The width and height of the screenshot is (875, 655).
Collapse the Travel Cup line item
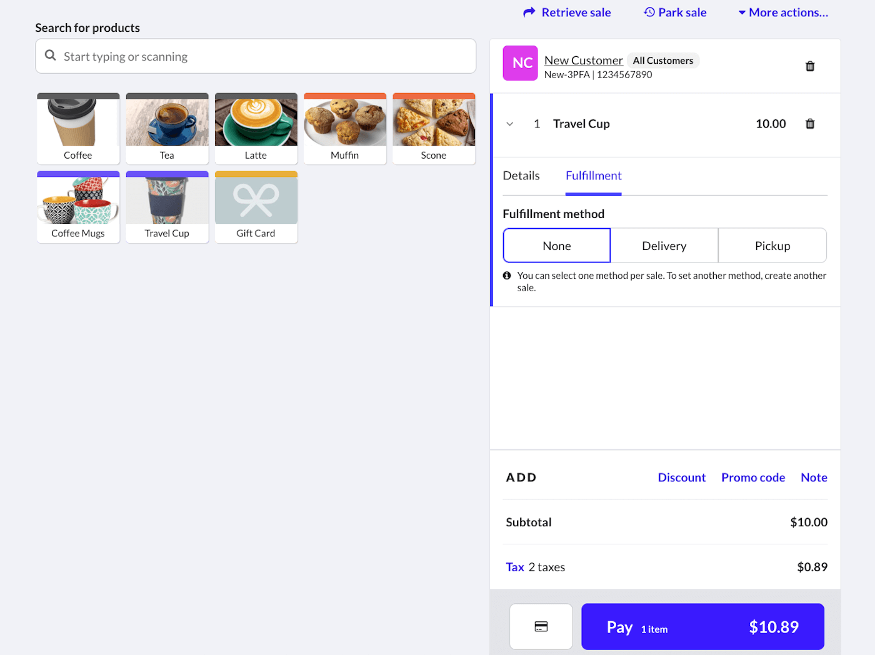(x=510, y=124)
